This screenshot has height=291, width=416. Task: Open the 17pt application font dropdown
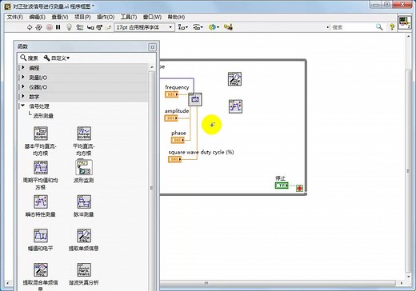point(144,27)
